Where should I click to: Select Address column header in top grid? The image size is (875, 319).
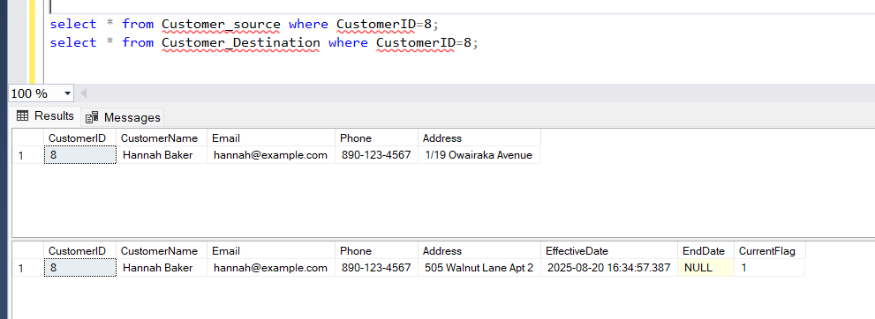[479, 138]
